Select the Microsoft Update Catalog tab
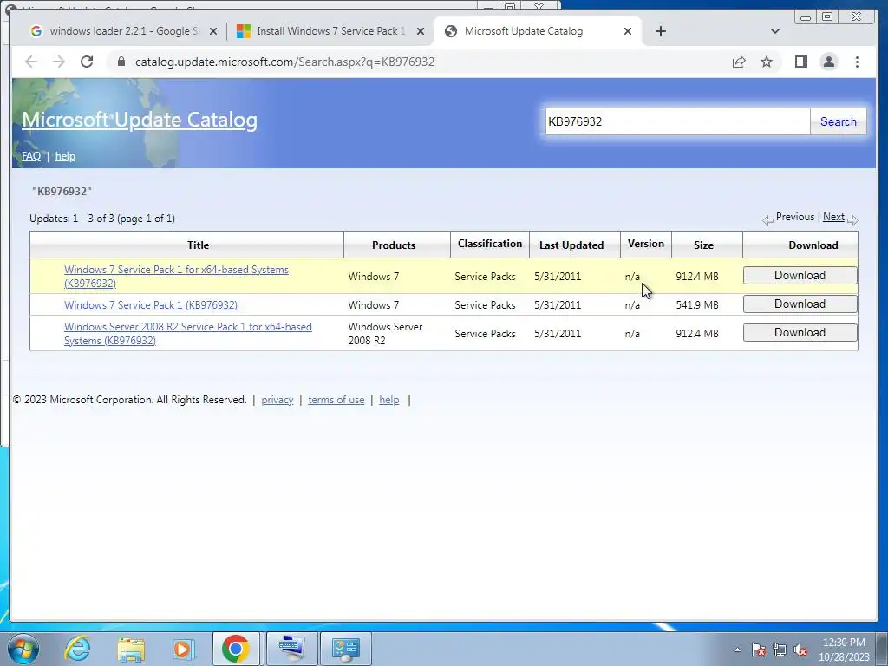The width and height of the screenshot is (888, 666). coord(537,31)
